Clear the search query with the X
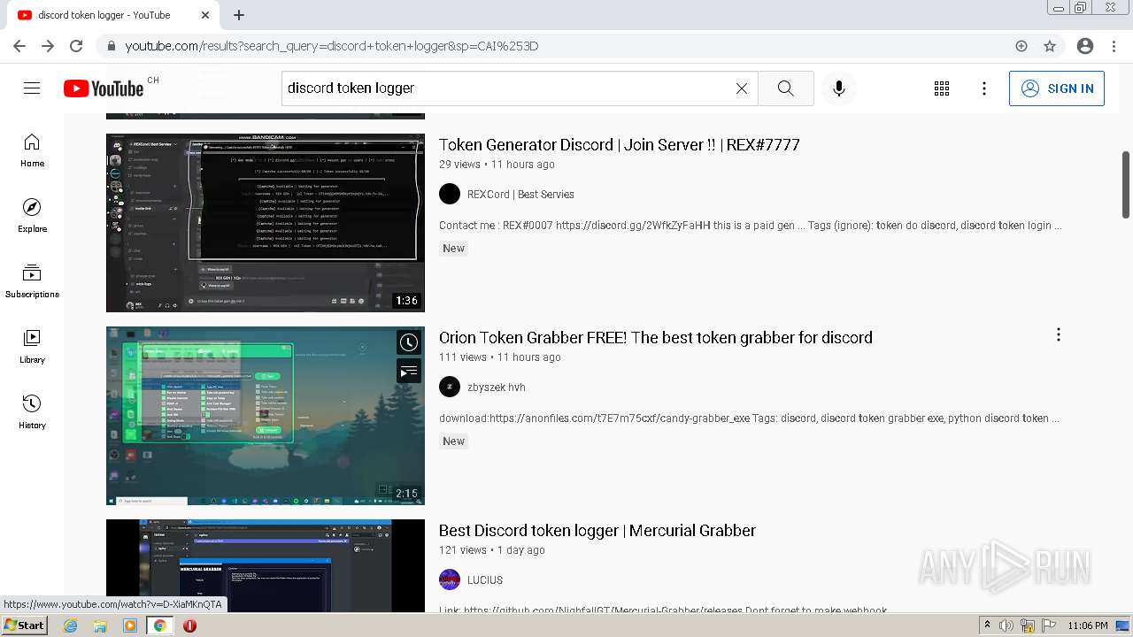This screenshot has width=1133, height=637. (x=742, y=88)
